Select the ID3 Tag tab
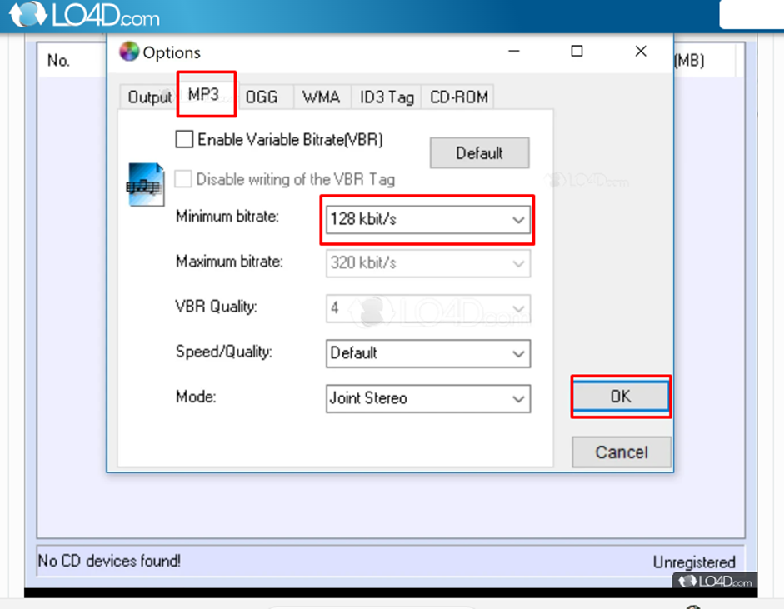Screen dimensions: 784x609 pos(387,97)
